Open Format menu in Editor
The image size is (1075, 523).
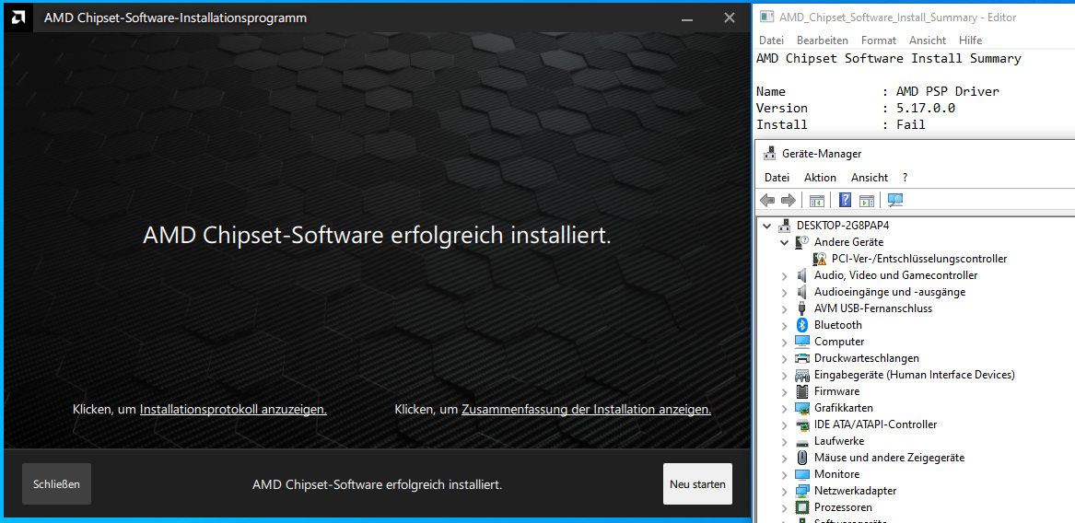click(878, 41)
